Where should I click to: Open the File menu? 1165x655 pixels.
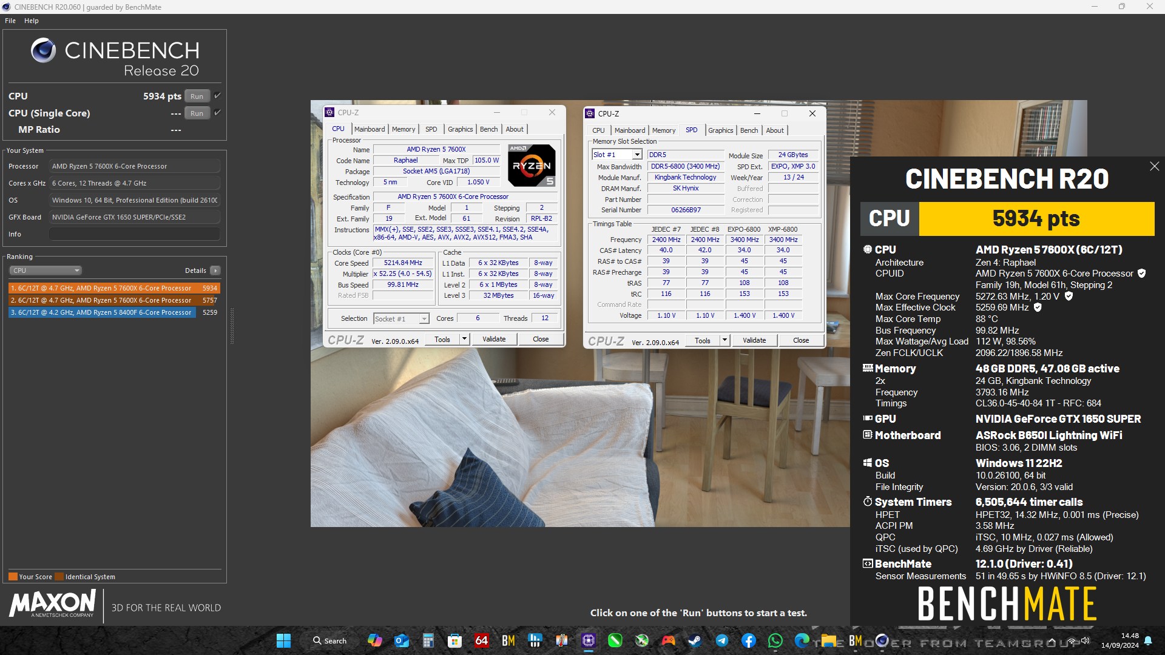[10, 21]
